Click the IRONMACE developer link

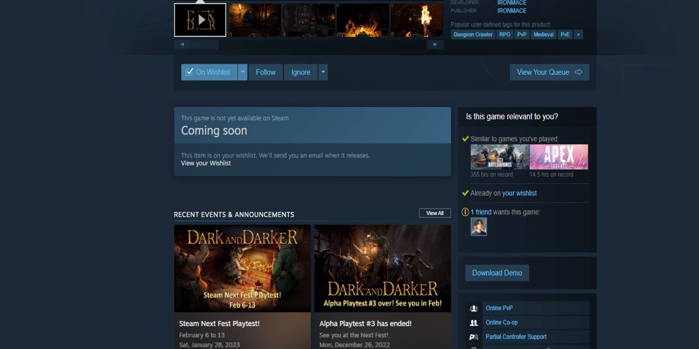pyautogui.click(x=512, y=3)
